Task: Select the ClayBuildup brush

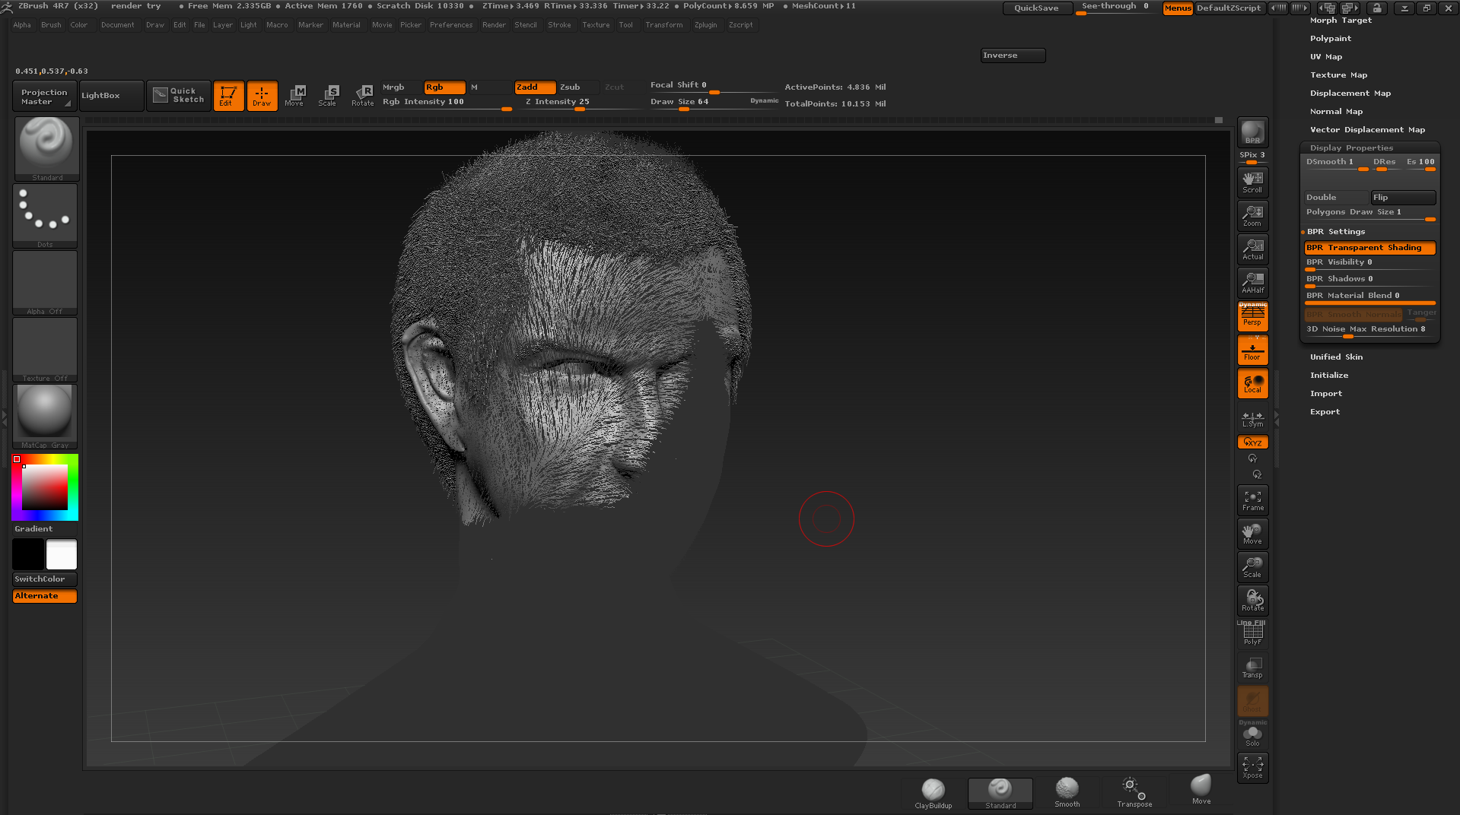Action: point(933,794)
